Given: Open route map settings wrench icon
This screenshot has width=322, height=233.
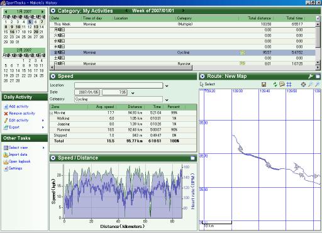Looking at the screenshot, I should pos(311,77).
